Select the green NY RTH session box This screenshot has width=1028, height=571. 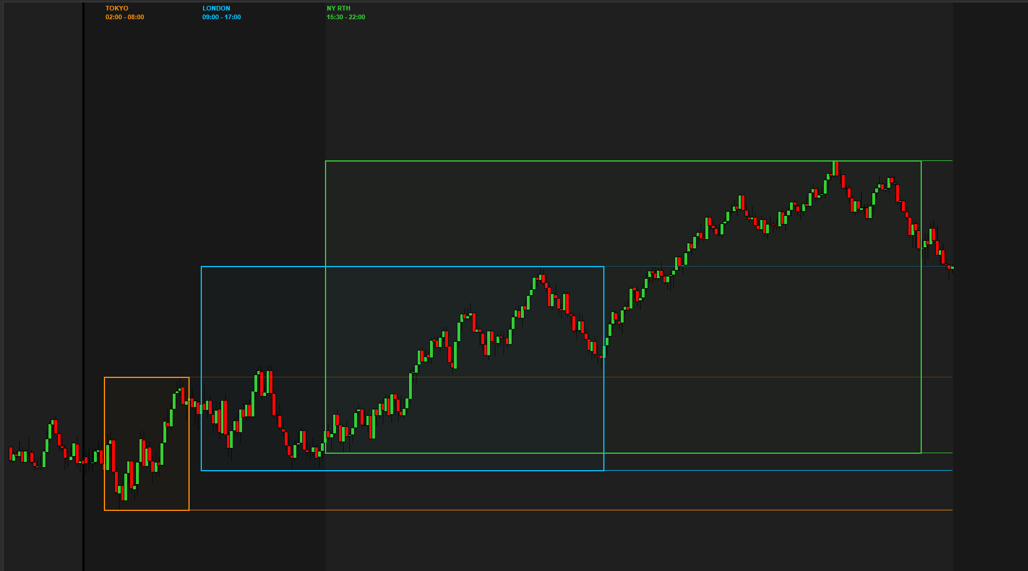pyautogui.click(x=623, y=307)
